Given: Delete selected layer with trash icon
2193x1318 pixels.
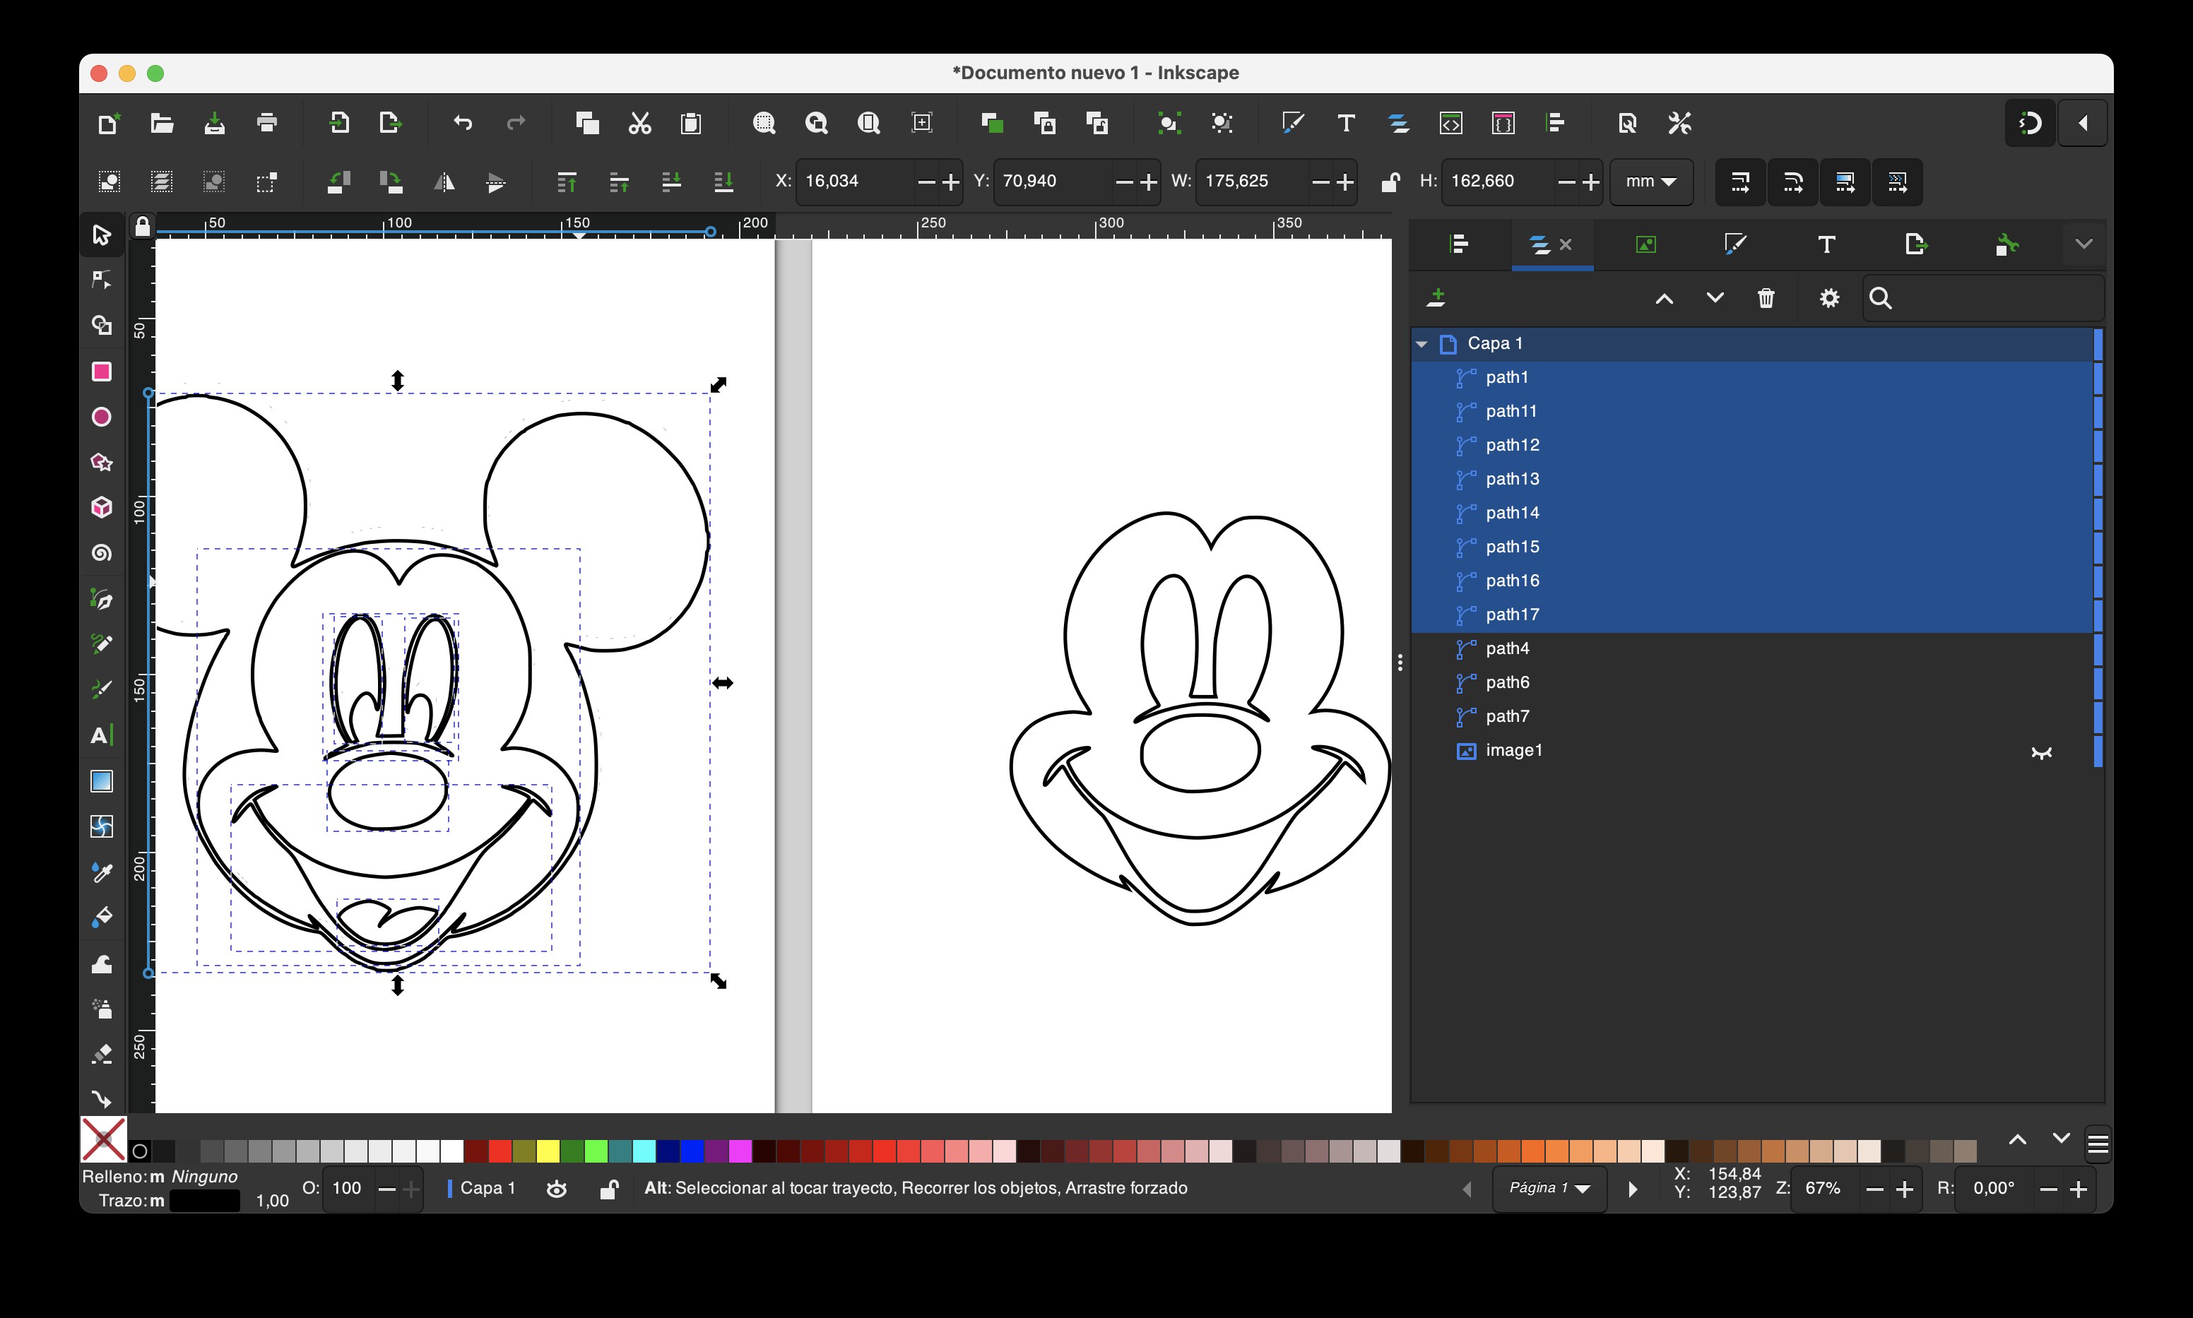Looking at the screenshot, I should 1765,298.
